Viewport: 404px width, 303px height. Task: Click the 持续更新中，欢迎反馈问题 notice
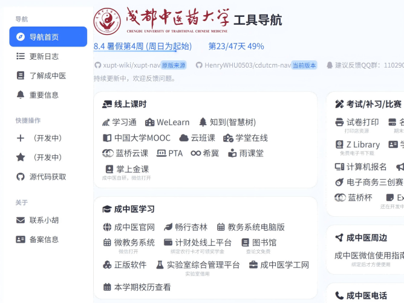click(134, 78)
